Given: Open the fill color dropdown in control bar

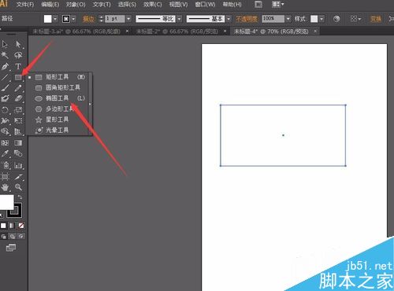Looking at the screenshot, I should click(x=55, y=19).
